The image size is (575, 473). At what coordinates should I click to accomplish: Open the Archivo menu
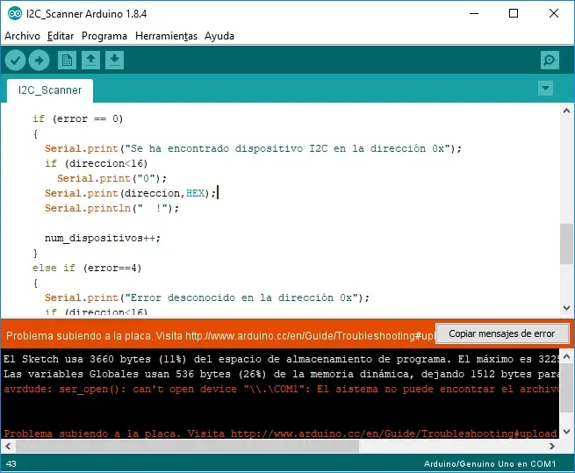pyautogui.click(x=22, y=36)
